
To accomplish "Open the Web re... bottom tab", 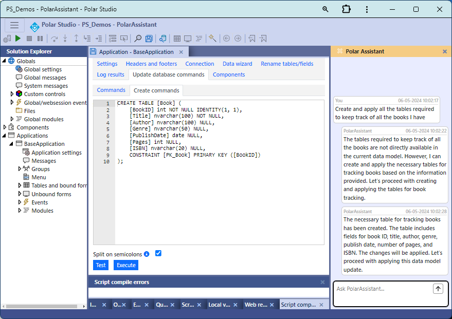I will [x=256, y=305].
